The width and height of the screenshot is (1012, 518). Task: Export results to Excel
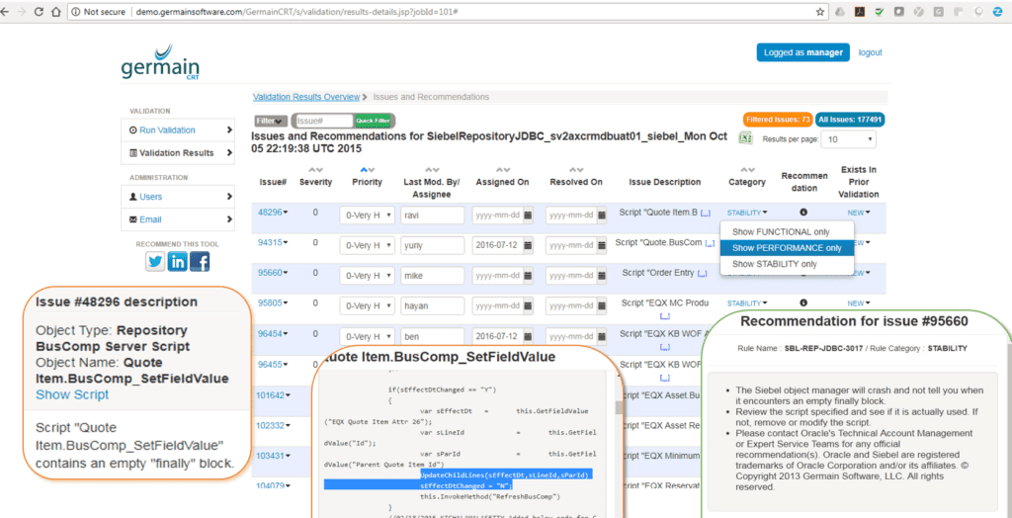745,138
